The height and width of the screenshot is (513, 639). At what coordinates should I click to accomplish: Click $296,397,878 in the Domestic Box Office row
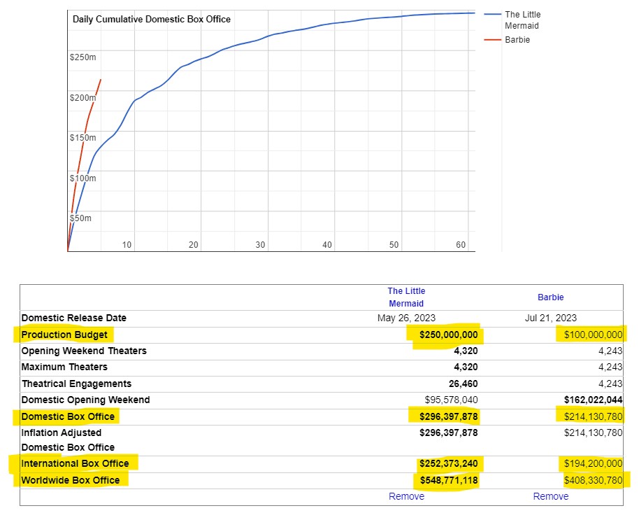(x=448, y=416)
